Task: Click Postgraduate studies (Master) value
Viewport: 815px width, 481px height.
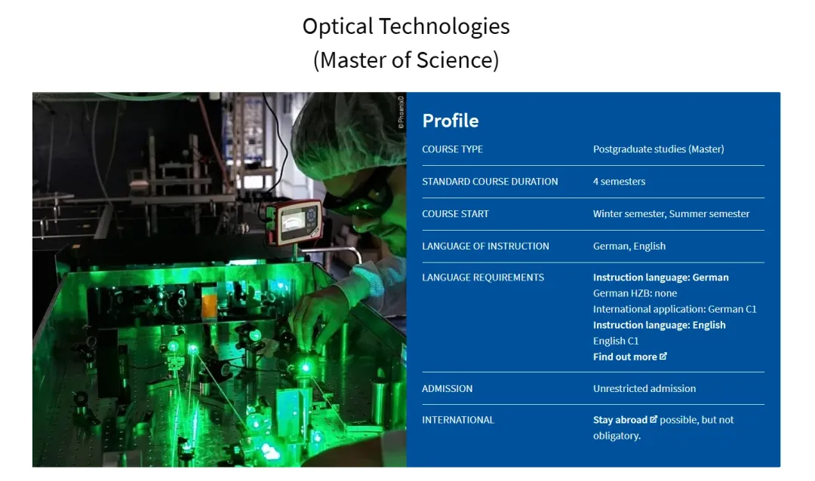Action: [658, 149]
